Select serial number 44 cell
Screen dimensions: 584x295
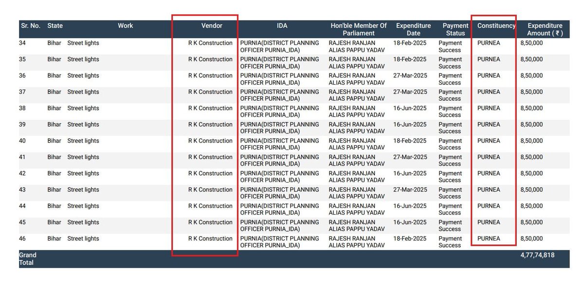(x=22, y=206)
